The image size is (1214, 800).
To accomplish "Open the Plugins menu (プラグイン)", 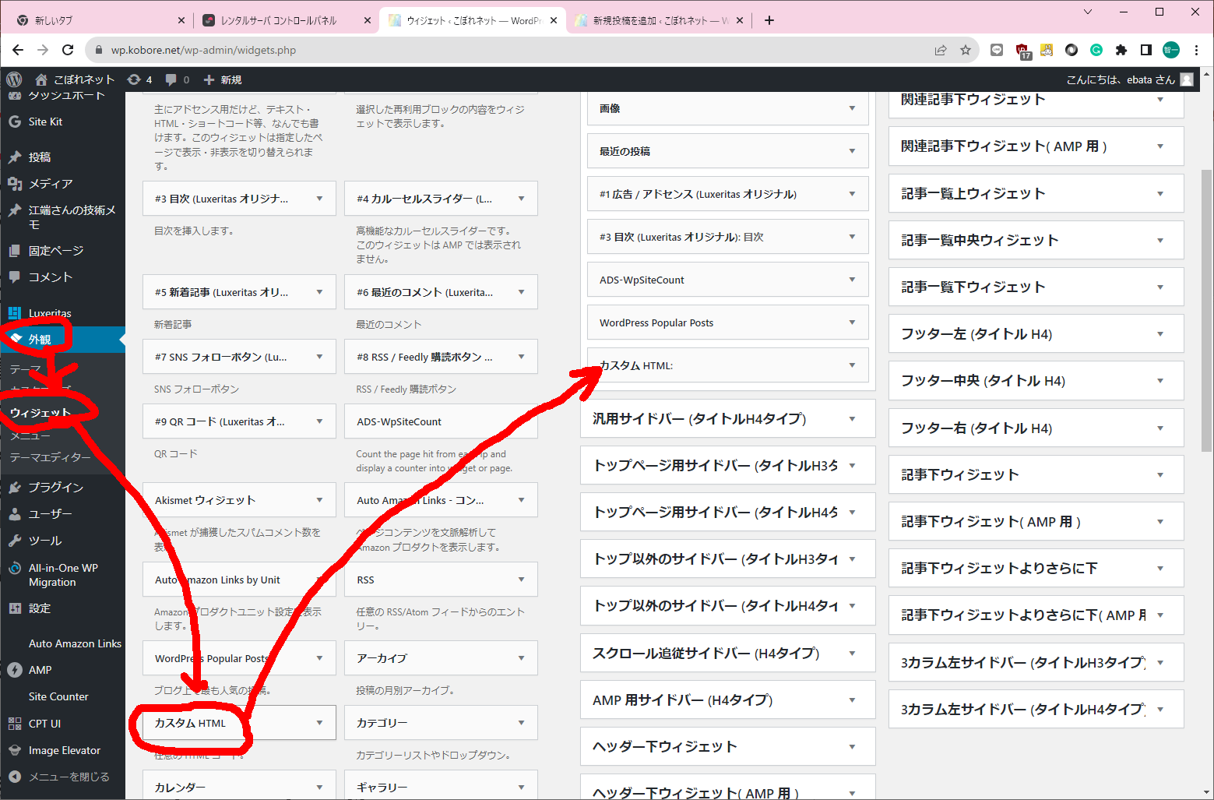I will (55, 487).
